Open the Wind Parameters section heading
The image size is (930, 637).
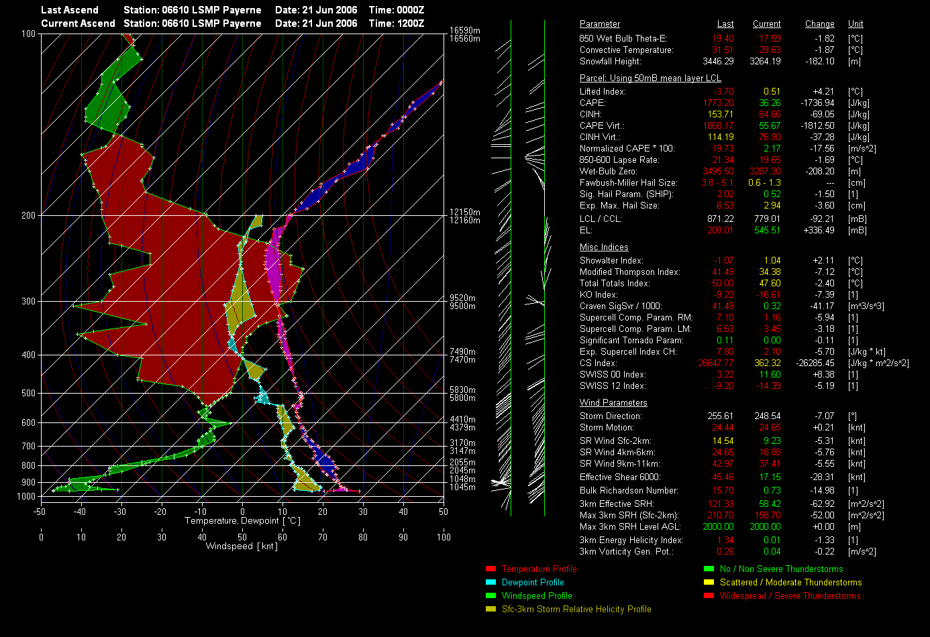tap(613, 403)
